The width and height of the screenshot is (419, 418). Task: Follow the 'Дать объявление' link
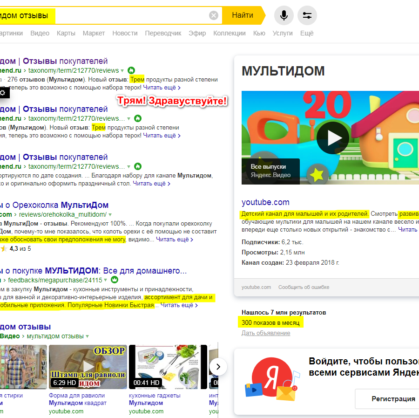tap(265, 333)
